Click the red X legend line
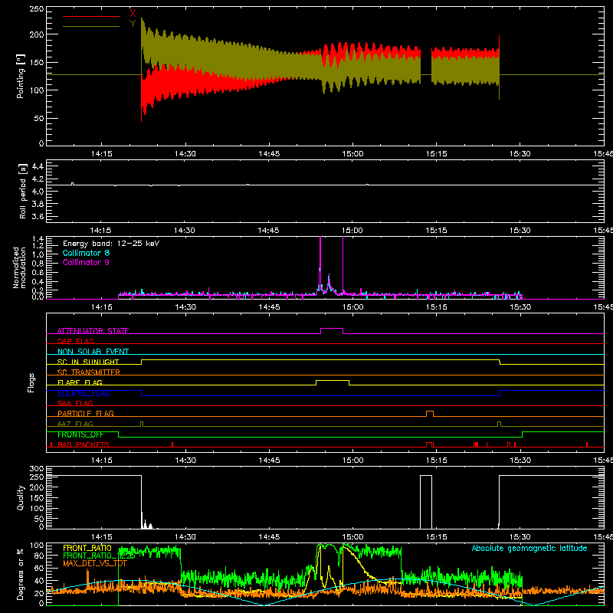This screenshot has width=613, height=613. 91,16
